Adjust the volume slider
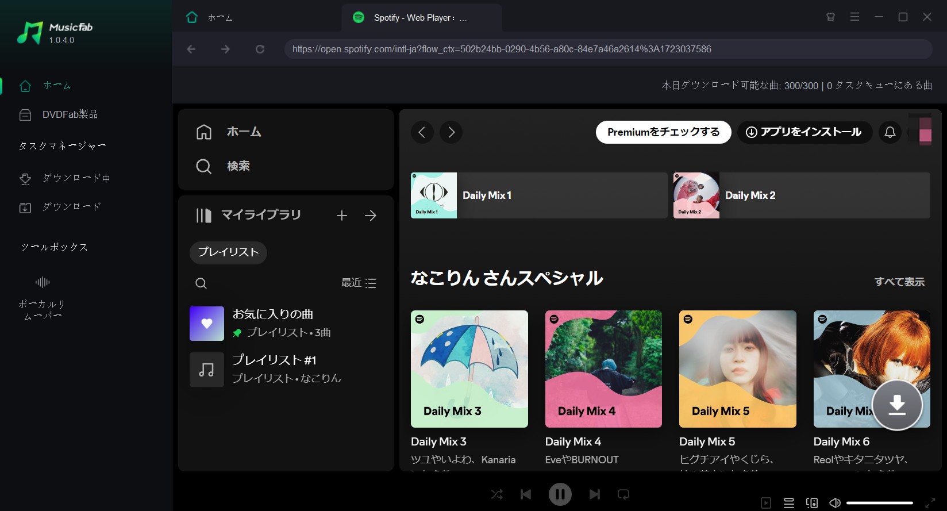The height and width of the screenshot is (511, 947). click(x=880, y=503)
